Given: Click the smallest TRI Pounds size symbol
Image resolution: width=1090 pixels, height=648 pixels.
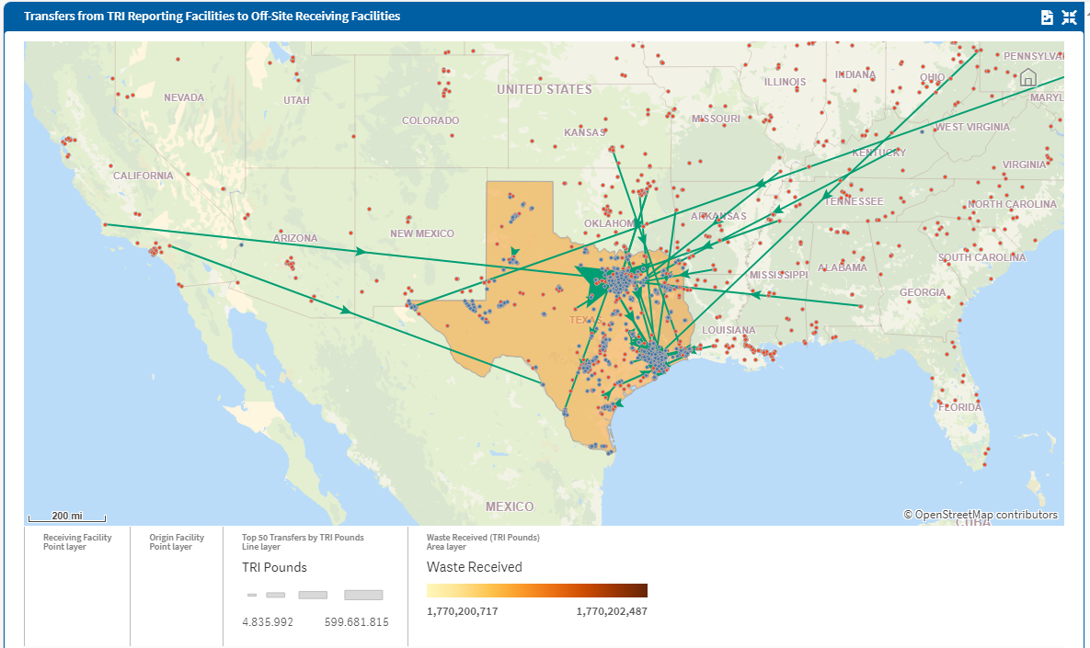Looking at the screenshot, I should (x=250, y=594).
